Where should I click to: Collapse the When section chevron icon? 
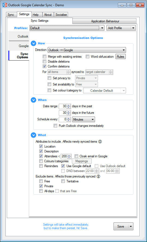(x=33, y=100)
